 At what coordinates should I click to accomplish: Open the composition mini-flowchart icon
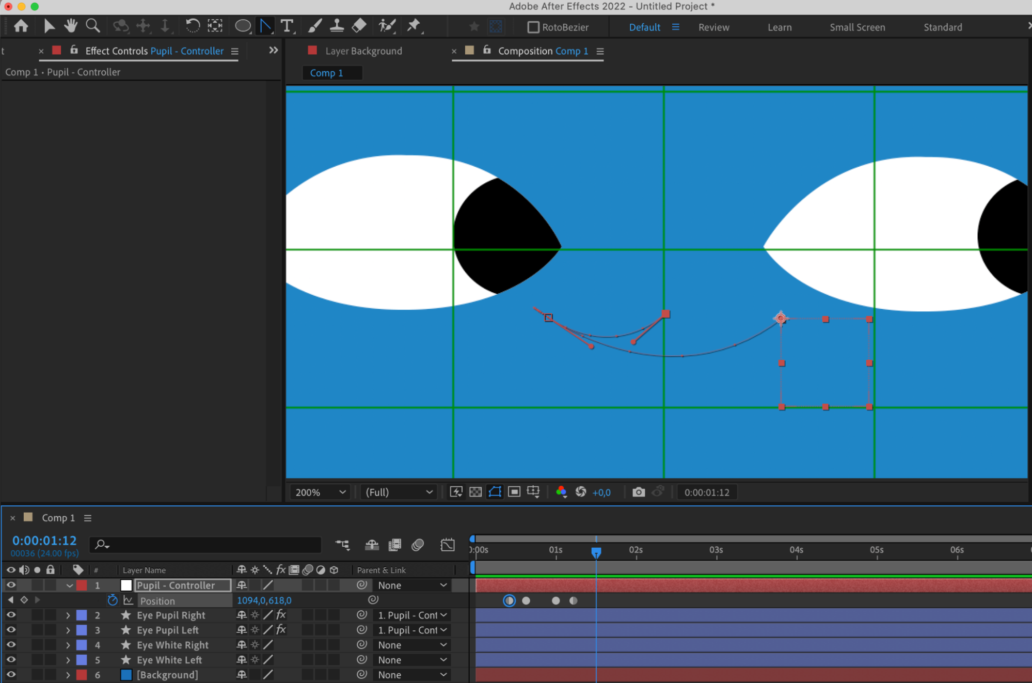(x=342, y=545)
